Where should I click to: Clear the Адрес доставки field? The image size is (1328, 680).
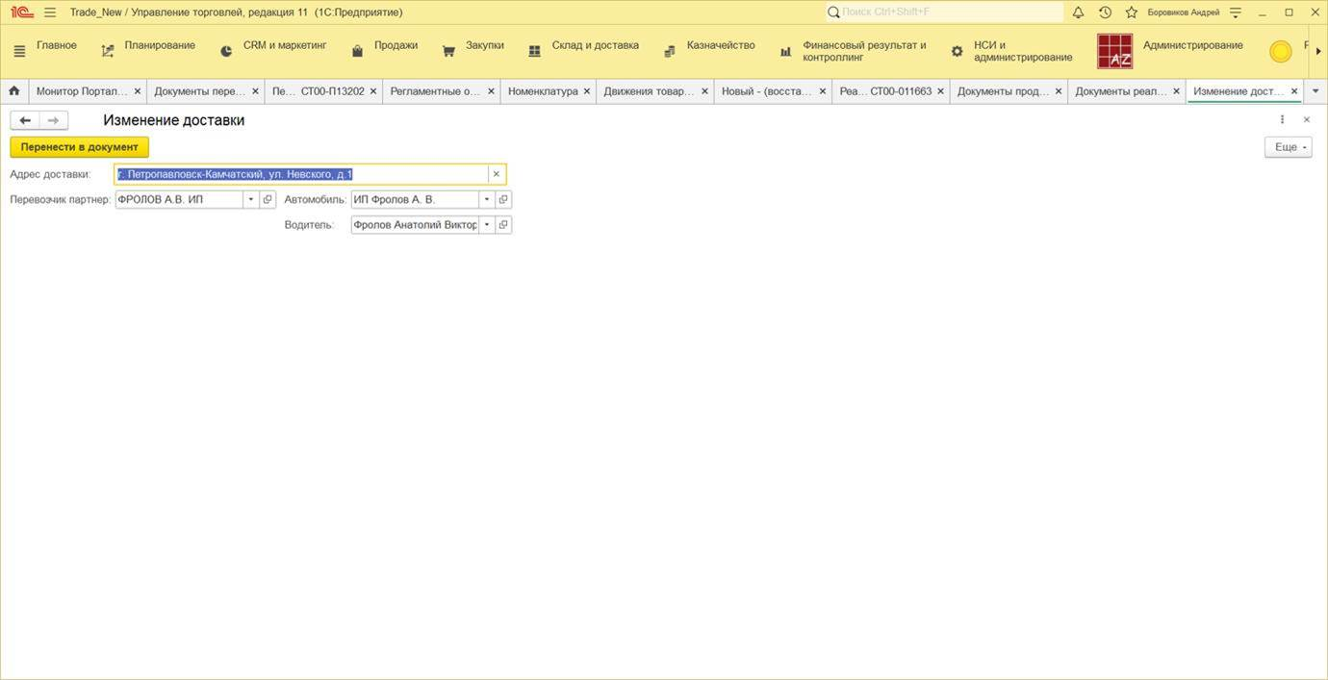pyautogui.click(x=497, y=174)
